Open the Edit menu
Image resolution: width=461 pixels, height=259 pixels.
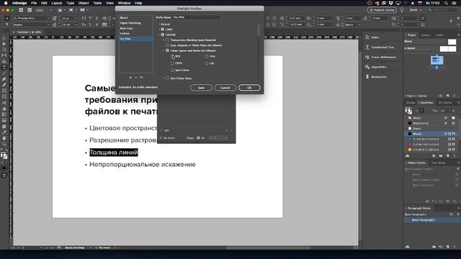tap(44, 3)
